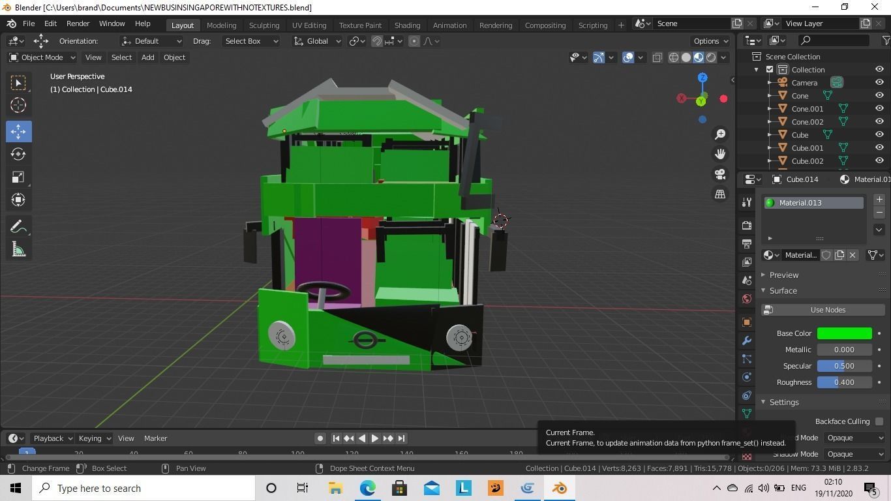Open the Physics properties tab
891x501 pixels.
coord(747,377)
